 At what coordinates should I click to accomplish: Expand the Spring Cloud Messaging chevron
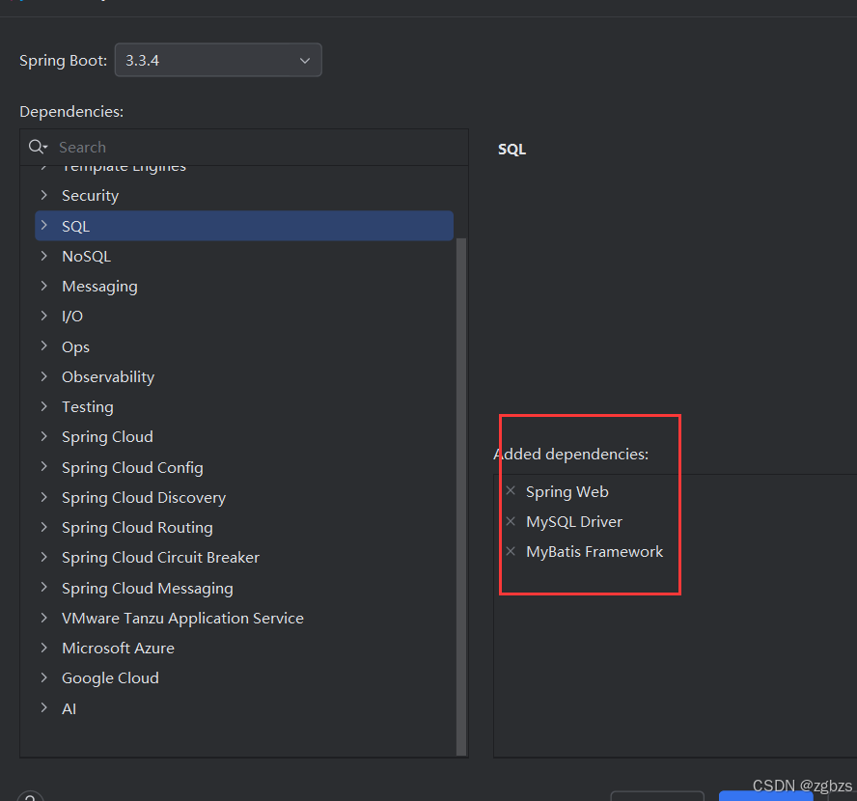point(44,588)
